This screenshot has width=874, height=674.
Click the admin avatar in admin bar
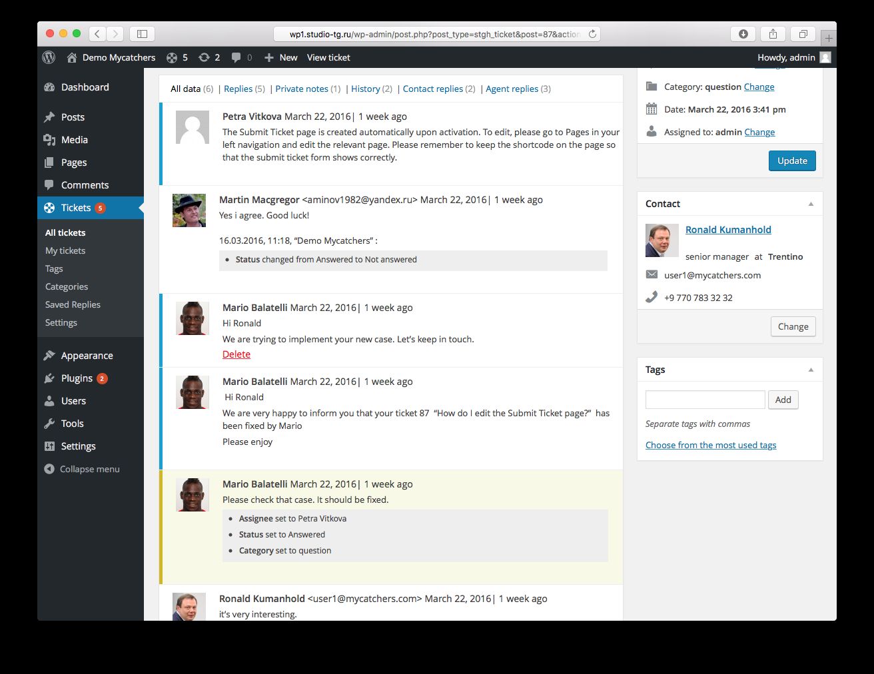[x=825, y=57]
